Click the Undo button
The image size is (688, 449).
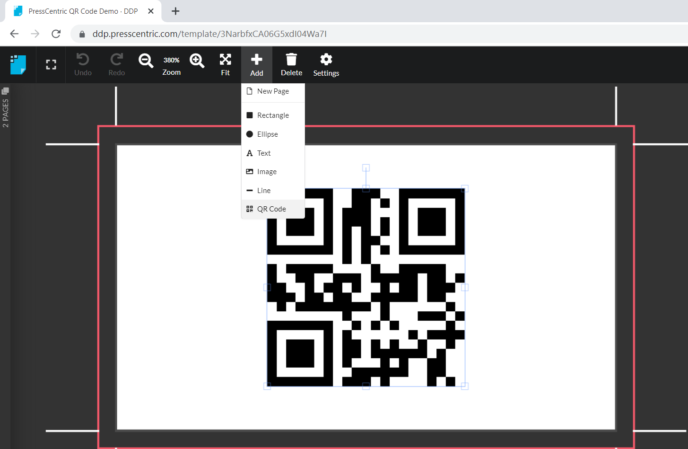pyautogui.click(x=83, y=64)
